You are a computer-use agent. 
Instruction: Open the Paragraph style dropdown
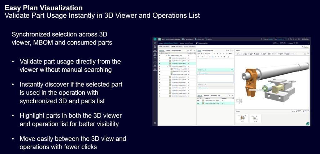[x=210, y=54]
